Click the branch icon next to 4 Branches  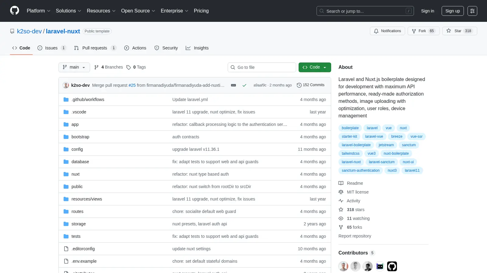(x=96, y=67)
